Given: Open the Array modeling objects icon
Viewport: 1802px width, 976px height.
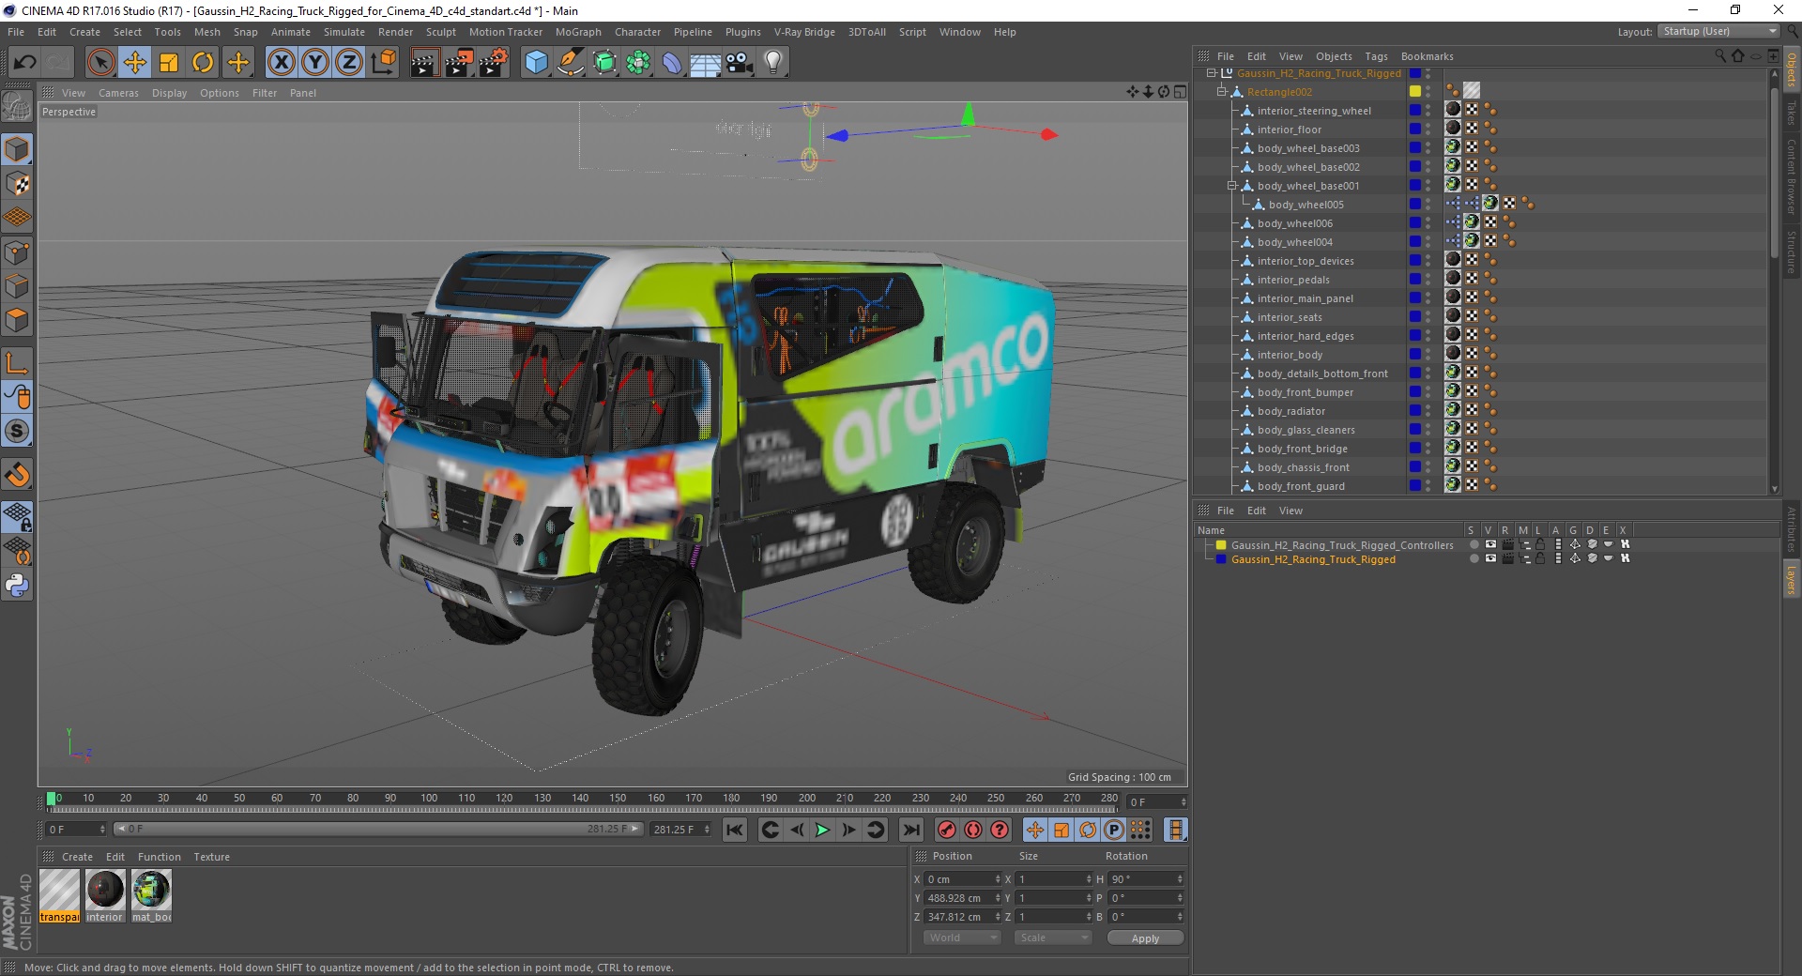Looking at the screenshot, I should tap(638, 63).
